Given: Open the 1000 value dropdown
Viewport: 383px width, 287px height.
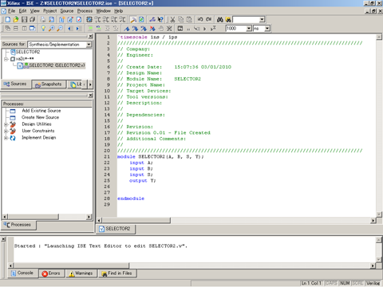Looking at the screenshot, I should coord(249,28).
